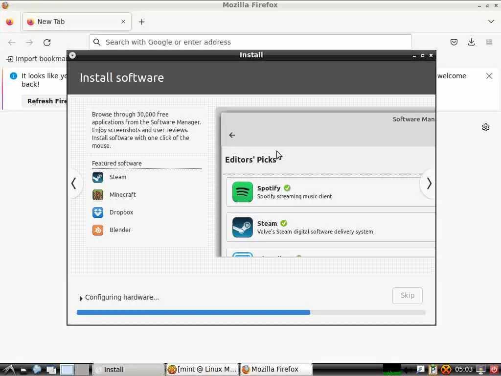Click the Dropbox icon in Featured software

coord(98,212)
